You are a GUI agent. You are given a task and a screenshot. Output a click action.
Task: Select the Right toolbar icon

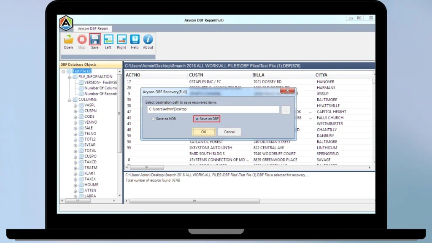[121, 40]
